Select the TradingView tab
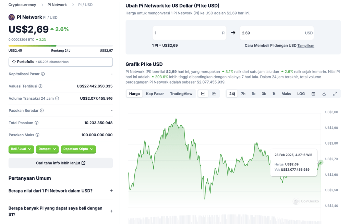 pyautogui.click(x=181, y=94)
